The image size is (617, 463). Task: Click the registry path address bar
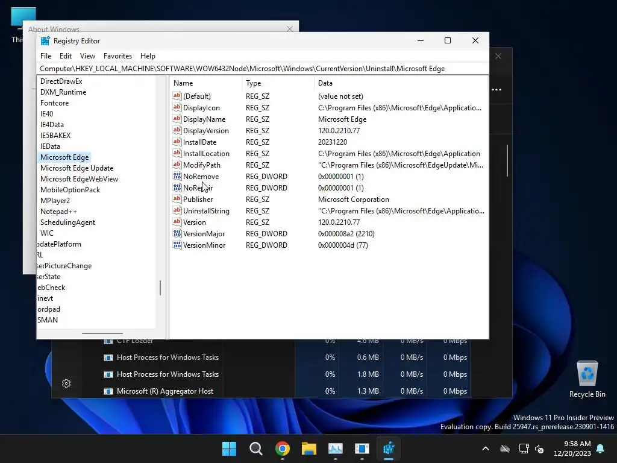263,69
